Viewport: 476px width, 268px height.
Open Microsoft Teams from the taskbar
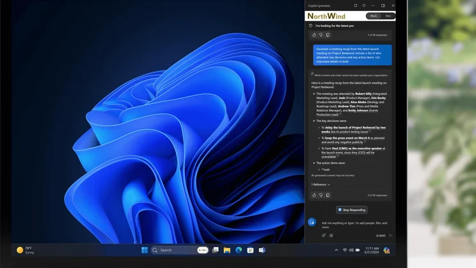(262, 250)
